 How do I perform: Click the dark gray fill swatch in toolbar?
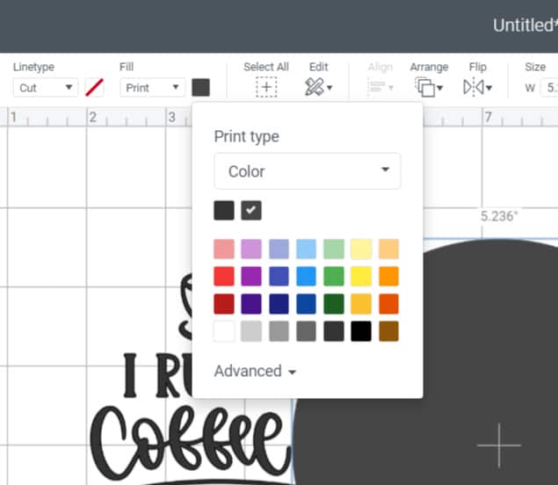coord(200,88)
